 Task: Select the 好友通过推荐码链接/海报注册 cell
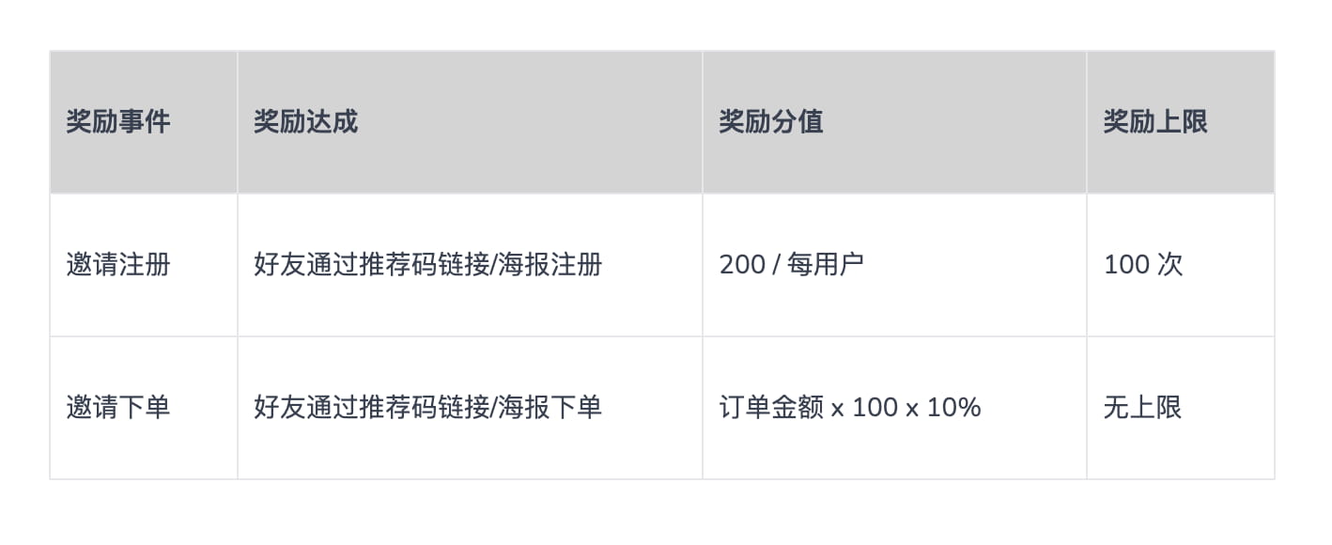[470, 265]
